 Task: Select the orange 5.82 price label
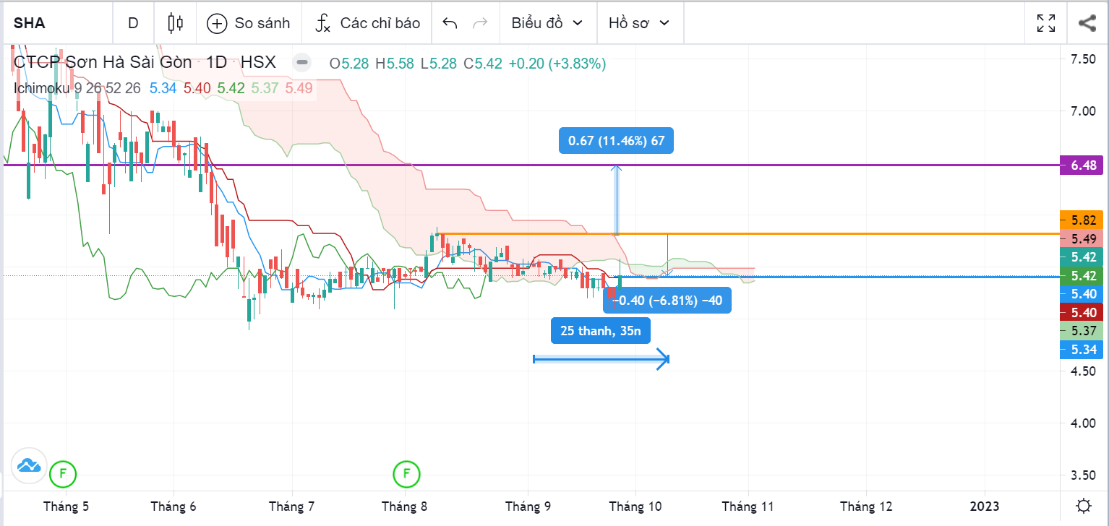[x=1083, y=220]
